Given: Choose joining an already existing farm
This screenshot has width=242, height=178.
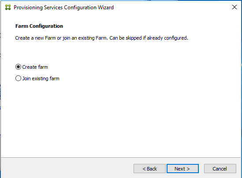Looking at the screenshot, I should tap(18, 78).
